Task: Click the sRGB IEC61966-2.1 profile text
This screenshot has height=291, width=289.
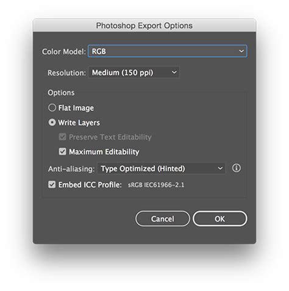Action: (156, 185)
